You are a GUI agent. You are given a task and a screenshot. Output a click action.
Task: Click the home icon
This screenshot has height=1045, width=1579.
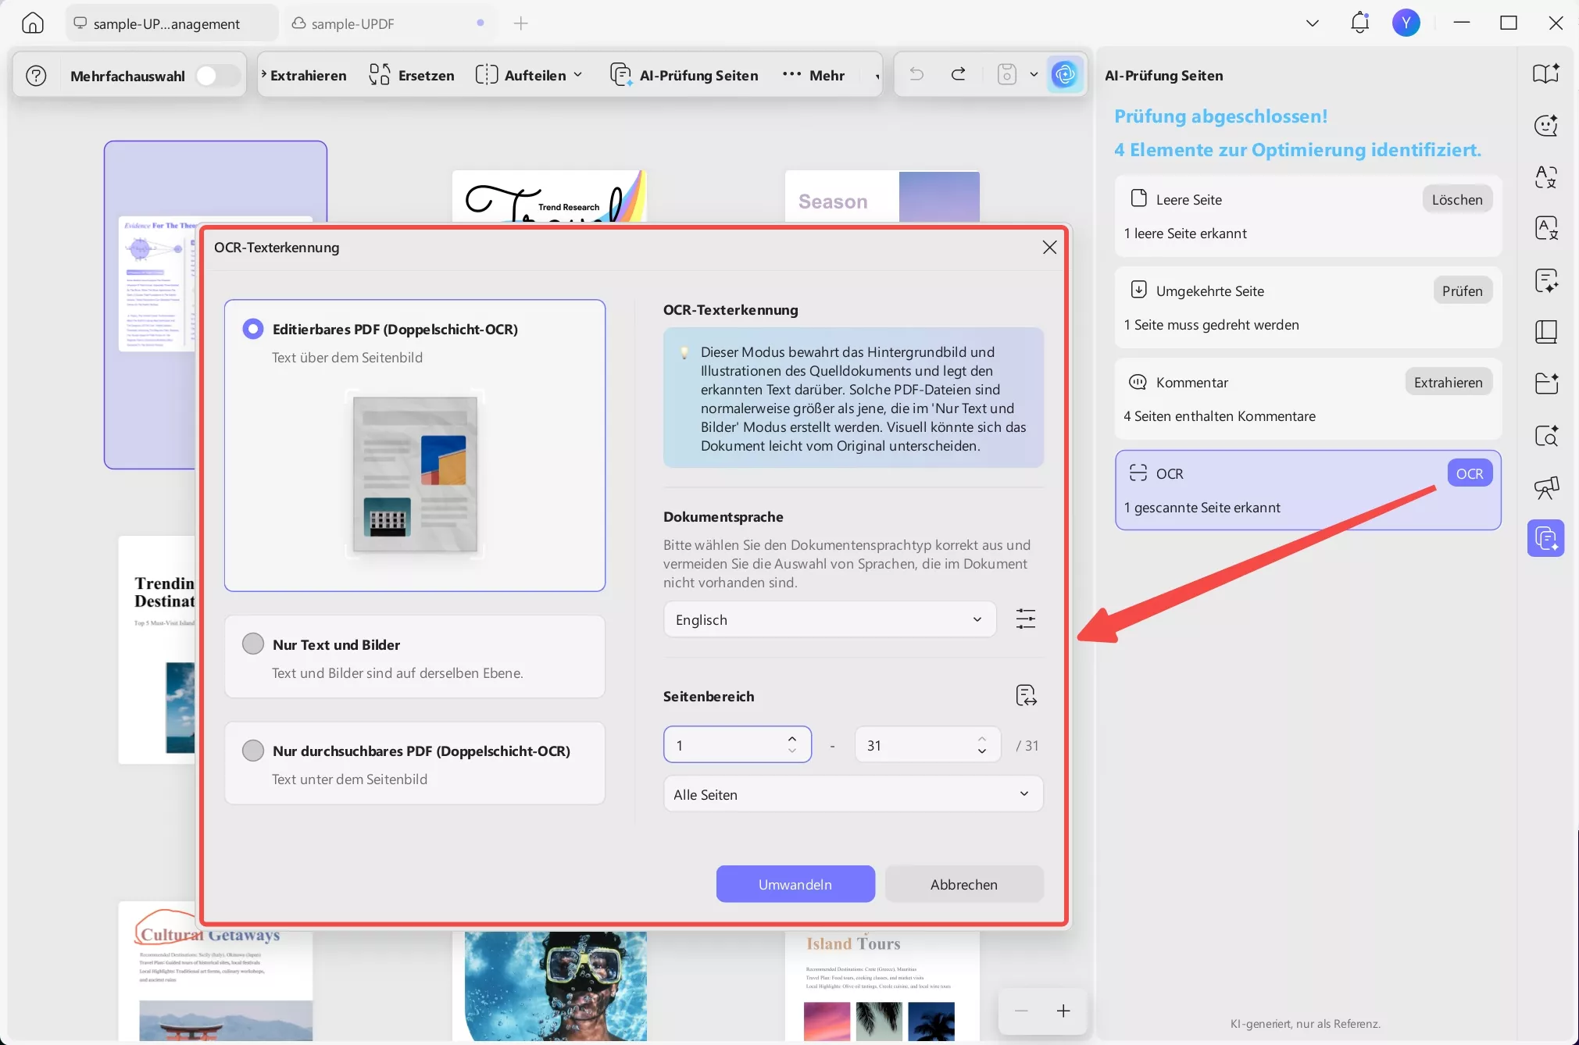[32, 23]
